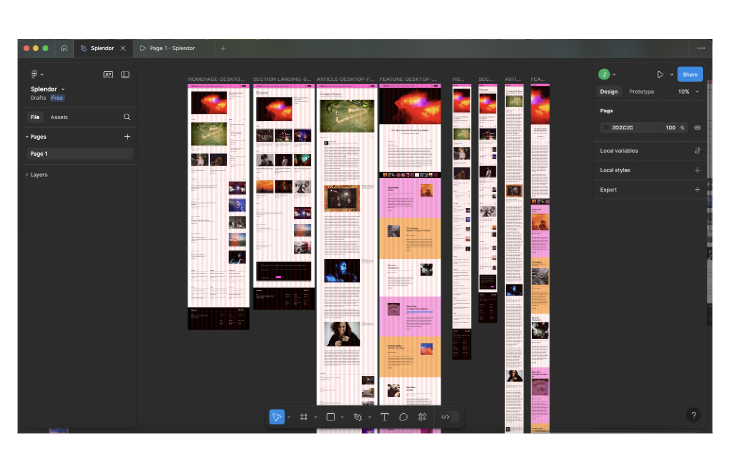Open the file search icon in the sidebar
The image size is (730, 472).
click(x=127, y=117)
